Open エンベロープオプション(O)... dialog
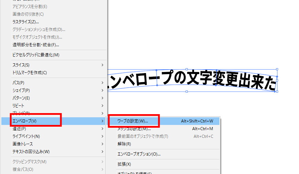 click(x=139, y=154)
